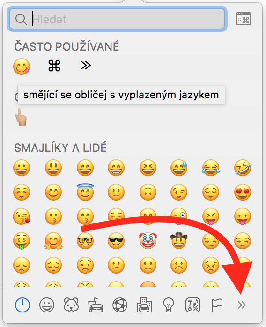Screen dimensions: 266x327
Task: Choose the cowboy hat face emoji
Action: (x=179, y=240)
